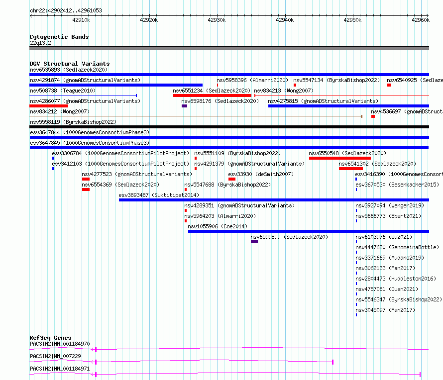This screenshot has width=443, height=380.
Task: Click nsv5547688 (ByrskaBishop2022) label
Action: (227, 185)
